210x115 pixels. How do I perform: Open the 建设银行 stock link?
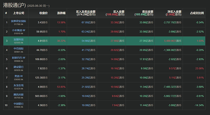point(18,67)
